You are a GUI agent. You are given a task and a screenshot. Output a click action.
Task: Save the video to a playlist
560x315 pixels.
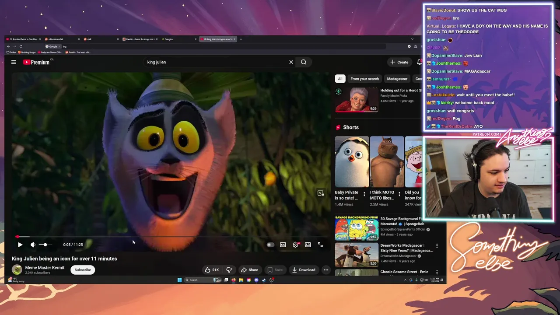275,270
